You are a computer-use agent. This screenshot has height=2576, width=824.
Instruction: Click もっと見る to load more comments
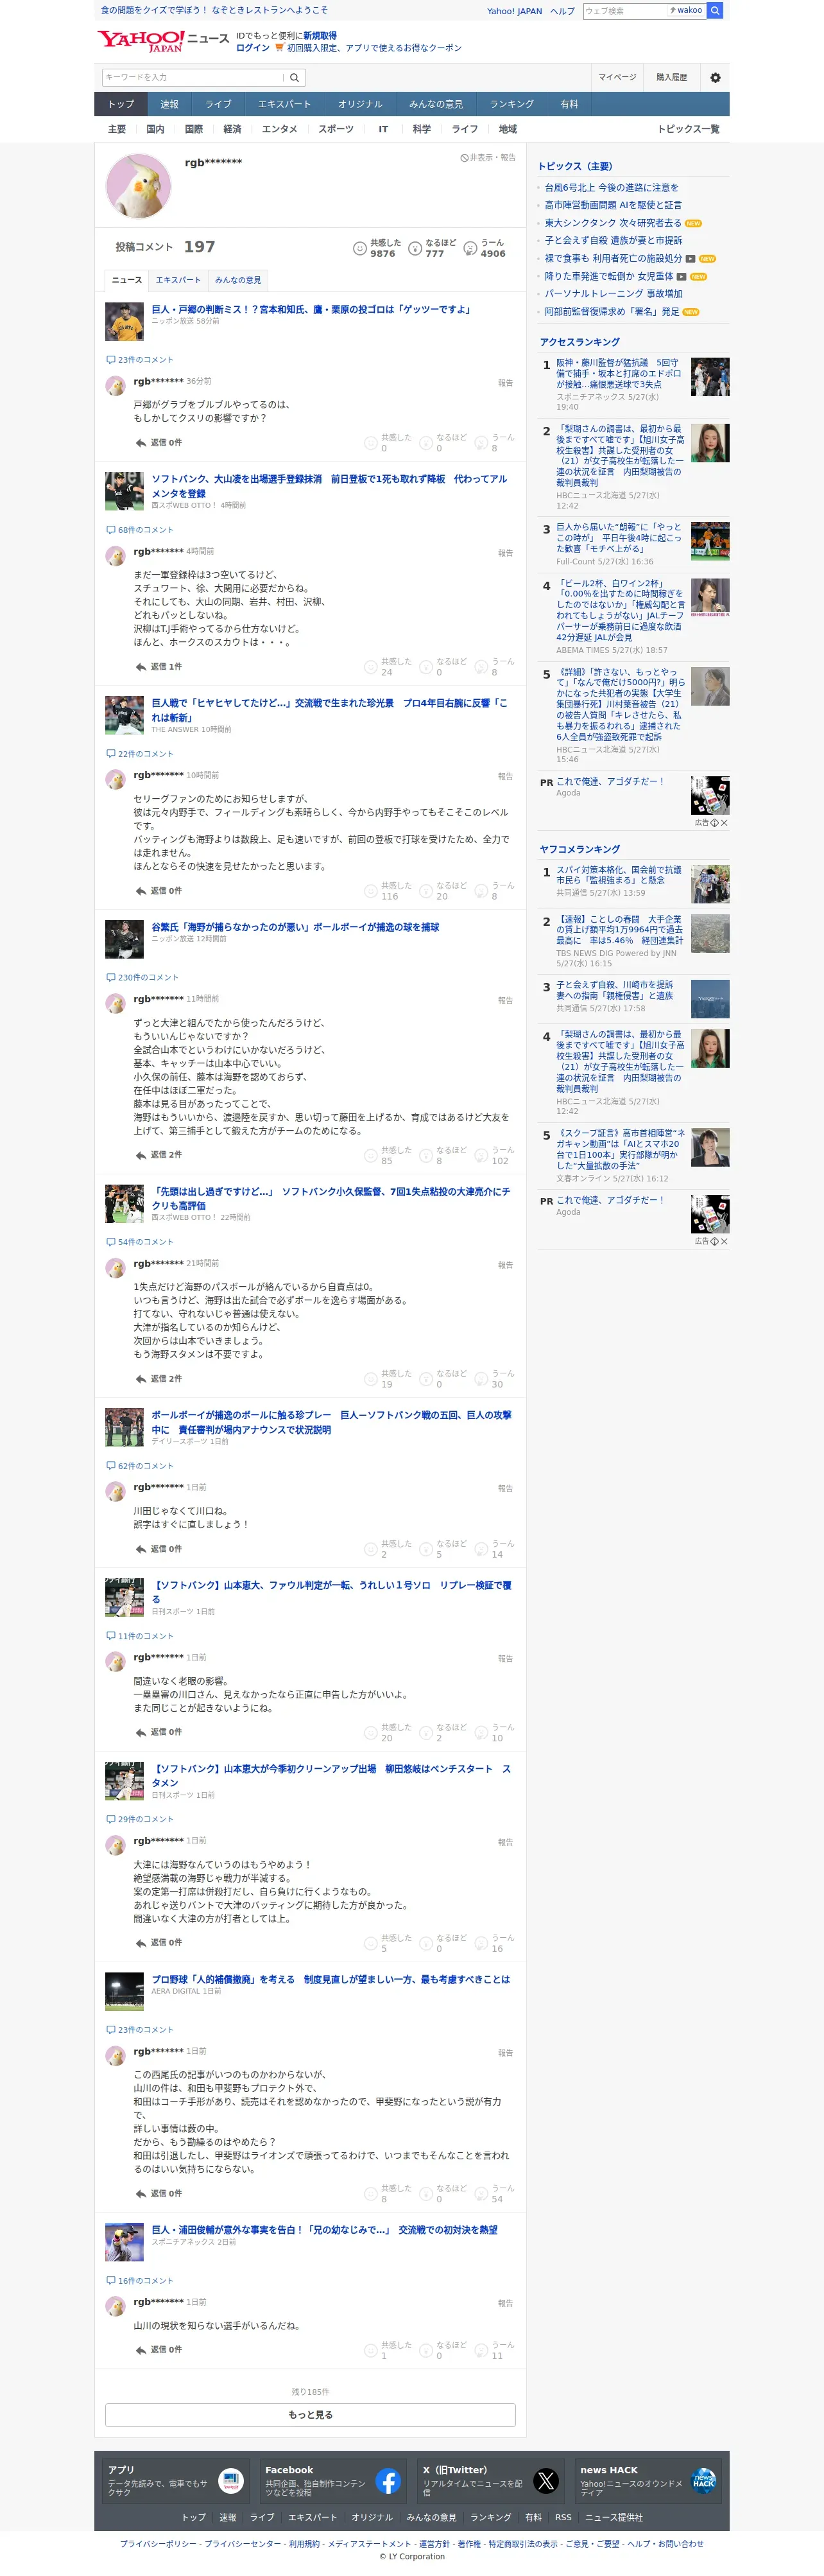[x=310, y=2415]
